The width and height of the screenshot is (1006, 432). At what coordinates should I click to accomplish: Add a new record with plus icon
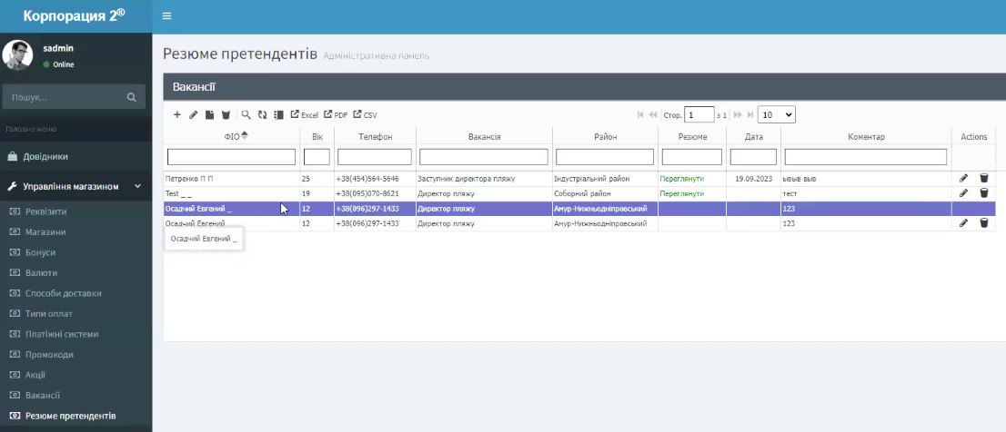[x=177, y=115]
